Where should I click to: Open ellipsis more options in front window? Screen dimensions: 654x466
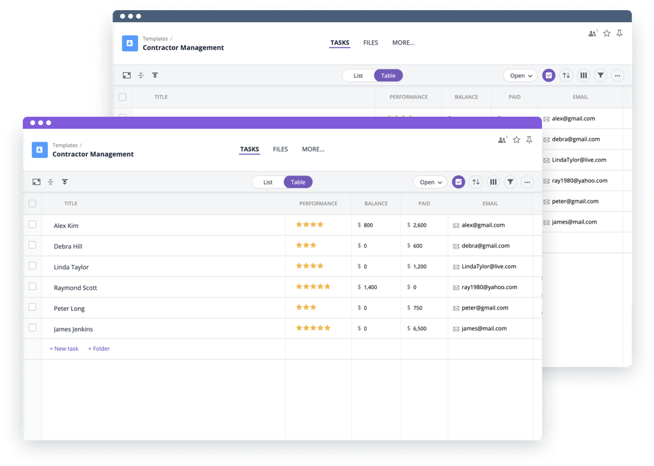click(528, 182)
